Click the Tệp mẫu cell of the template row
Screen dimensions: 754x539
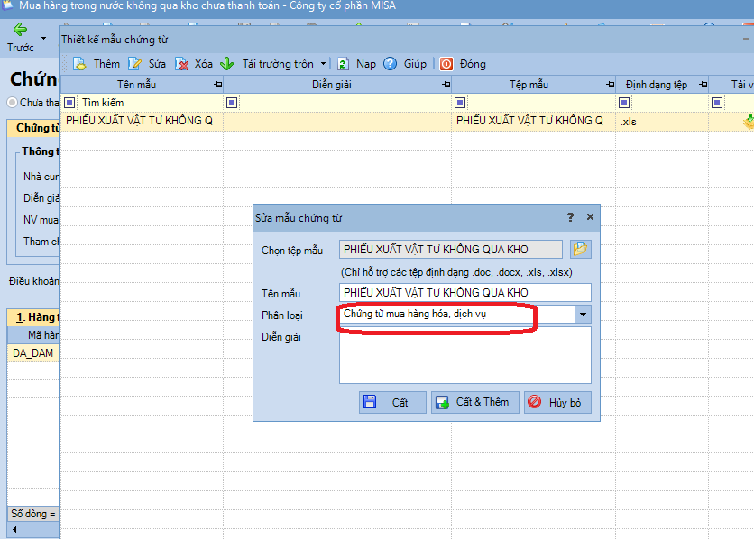(534, 121)
